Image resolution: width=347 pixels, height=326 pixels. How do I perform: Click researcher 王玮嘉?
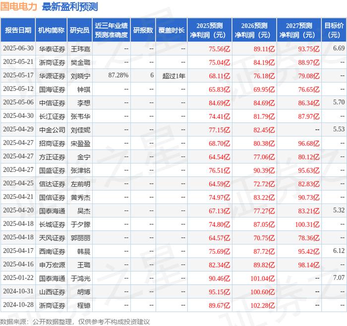pos(80,49)
